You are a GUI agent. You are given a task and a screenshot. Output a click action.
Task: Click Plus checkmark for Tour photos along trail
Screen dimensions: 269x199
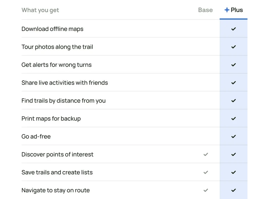(233, 47)
